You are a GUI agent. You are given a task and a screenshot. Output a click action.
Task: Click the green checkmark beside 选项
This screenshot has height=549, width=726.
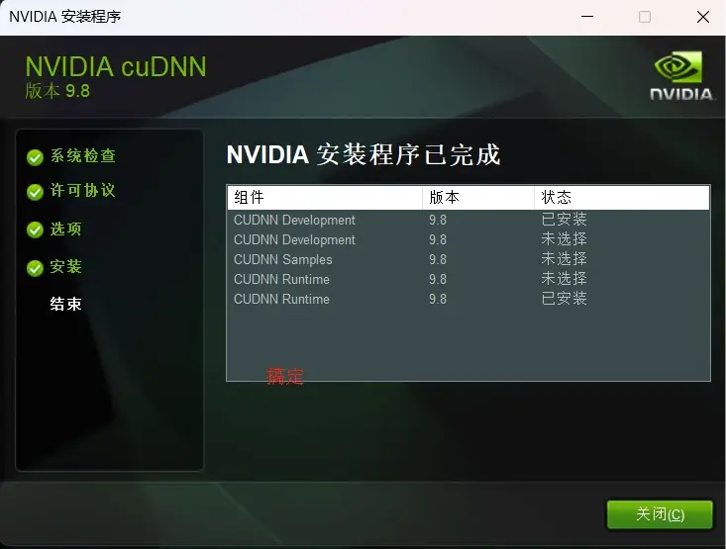pos(35,229)
